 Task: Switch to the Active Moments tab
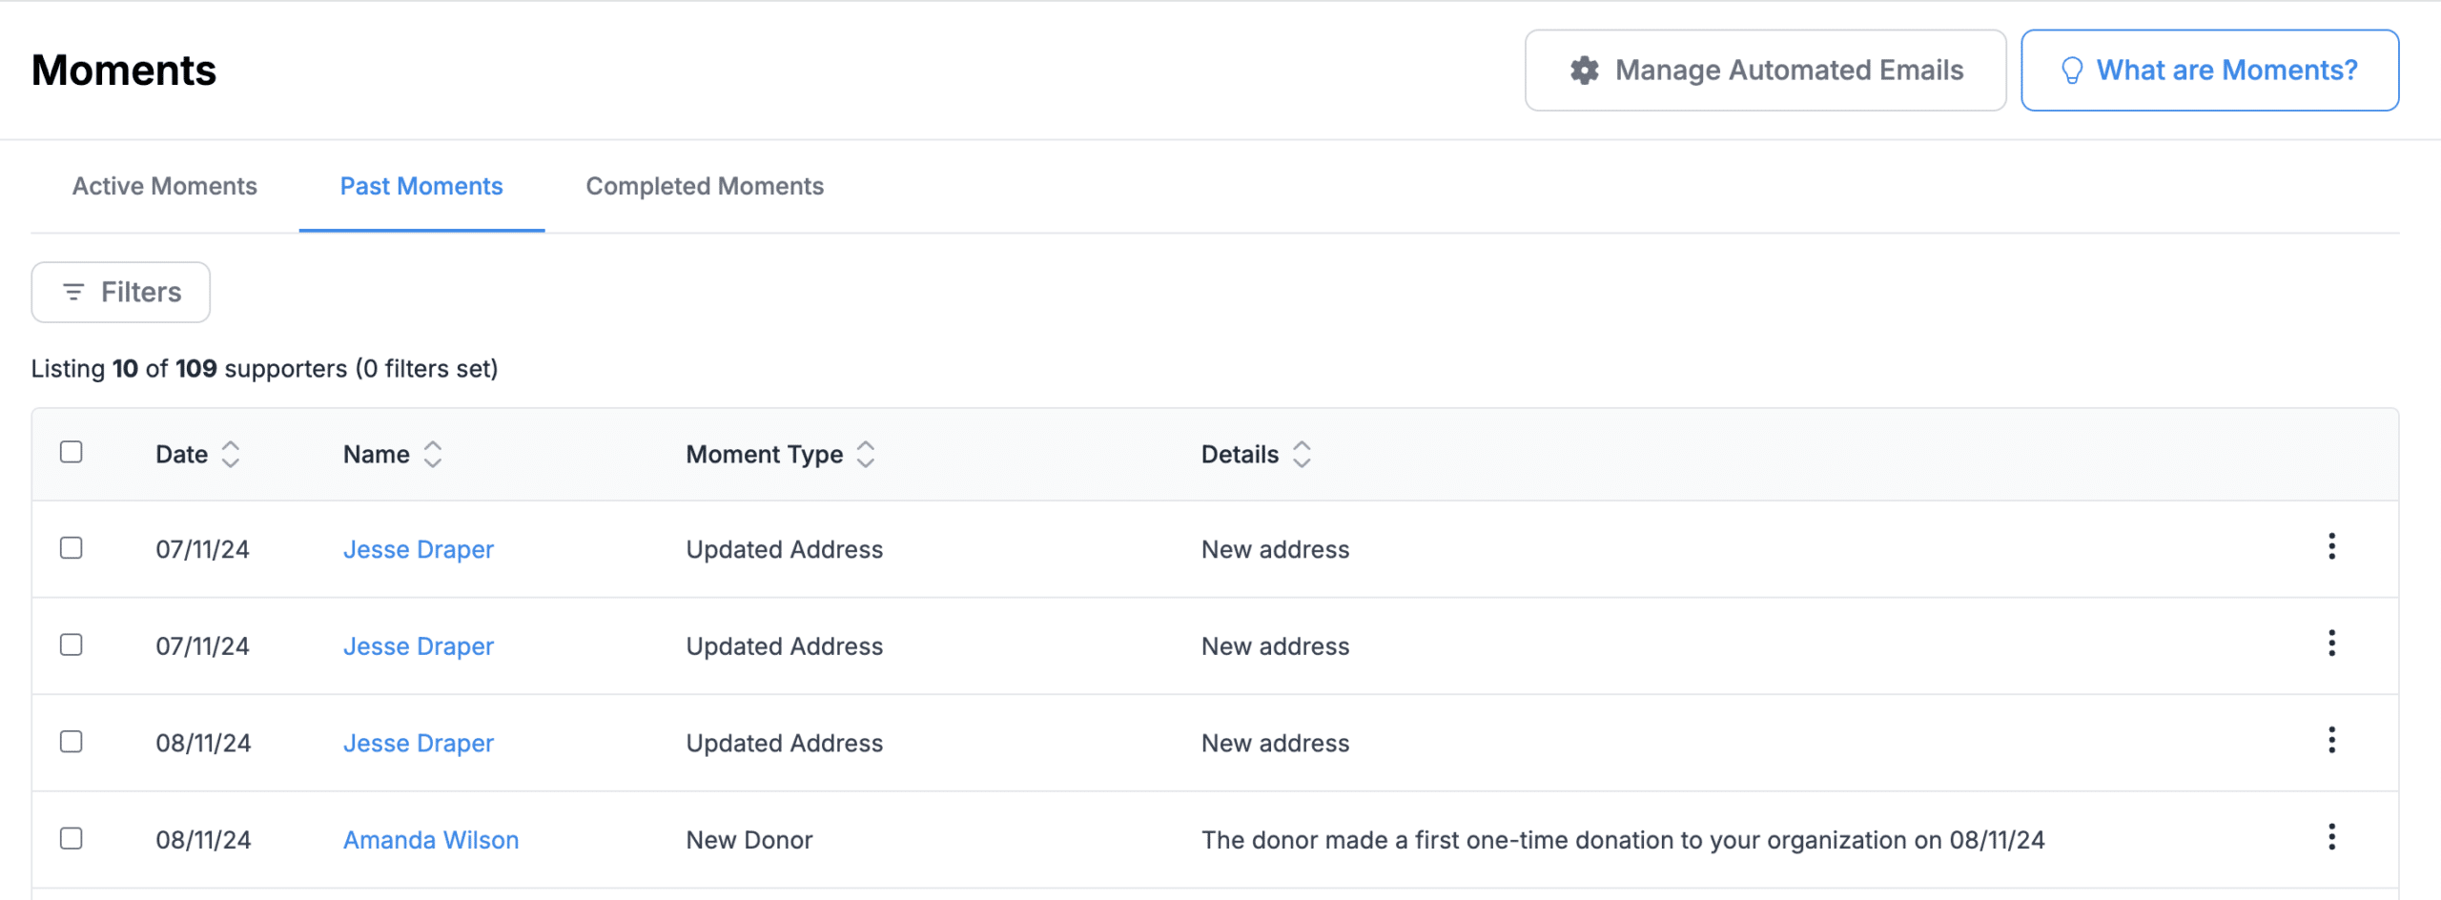(x=165, y=186)
